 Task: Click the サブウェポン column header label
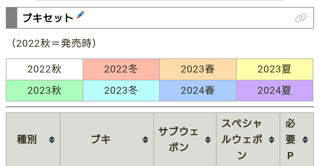[x=178, y=139]
